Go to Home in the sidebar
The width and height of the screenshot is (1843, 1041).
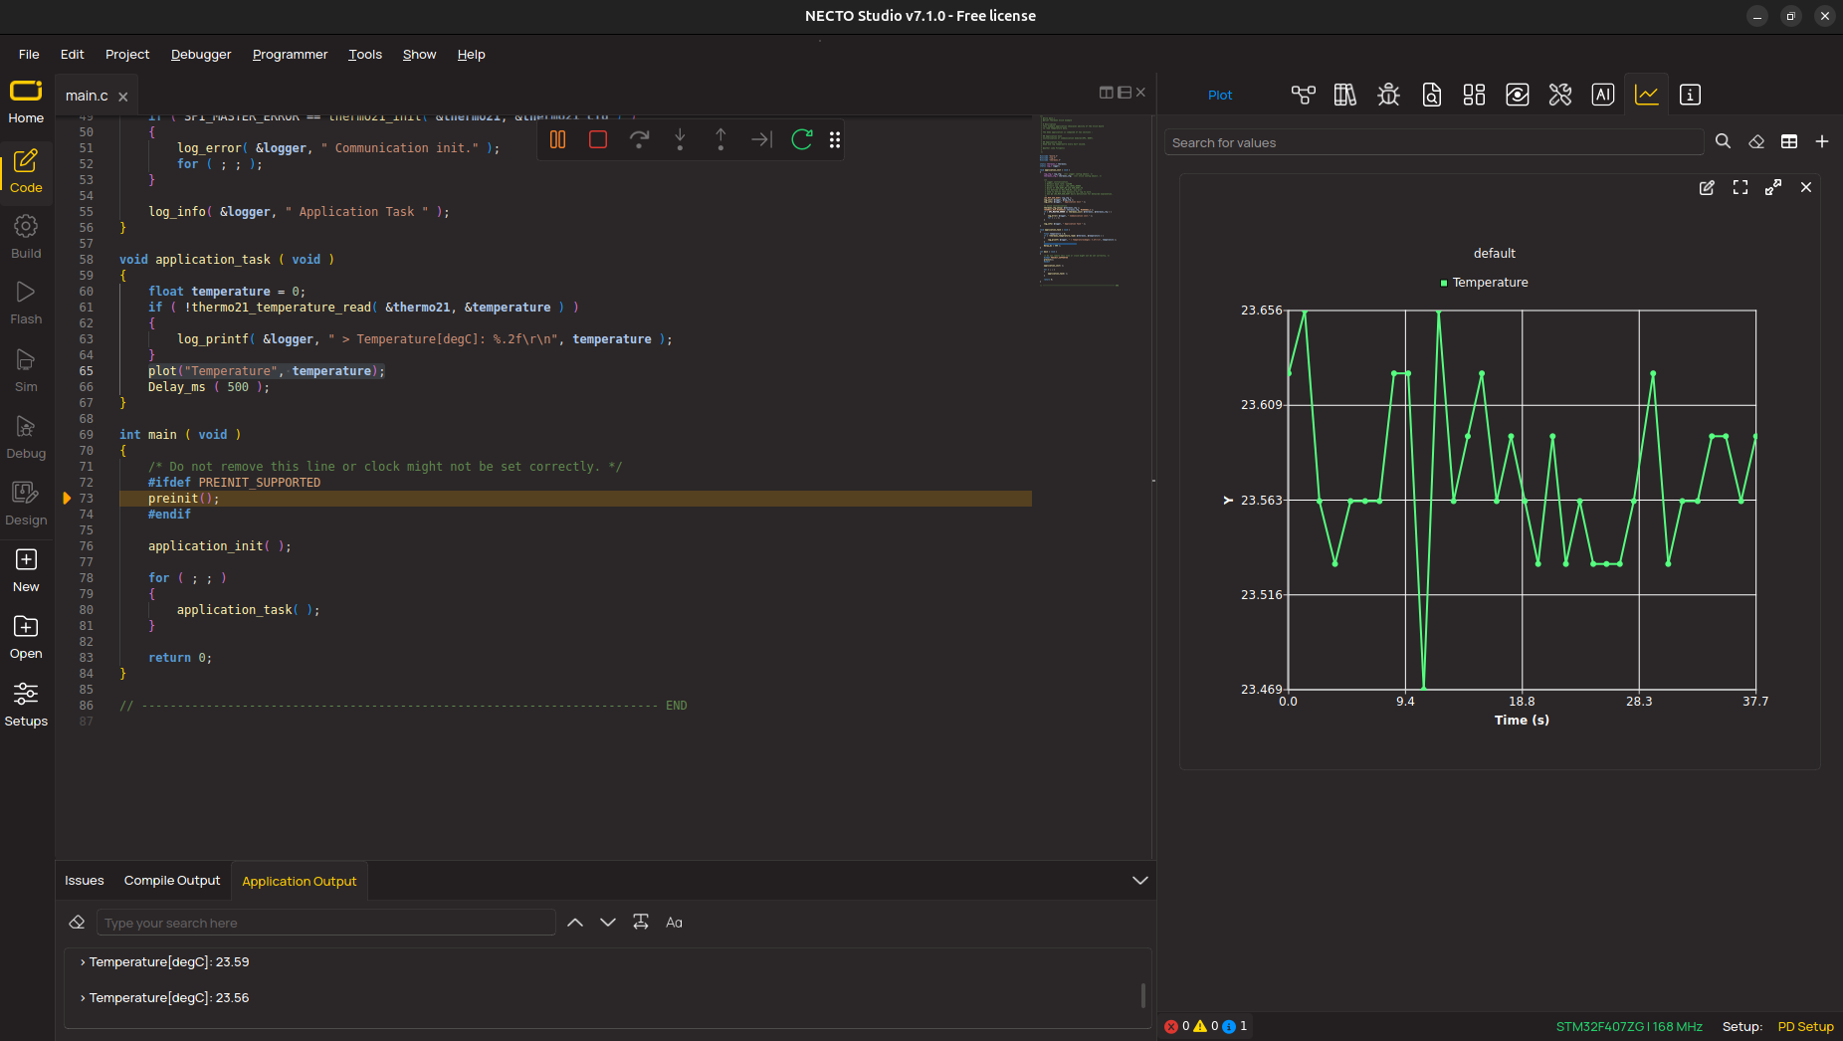point(26,102)
